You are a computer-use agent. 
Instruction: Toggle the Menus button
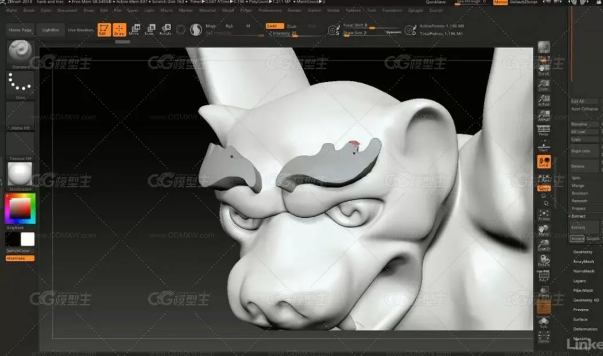(500, 2)
